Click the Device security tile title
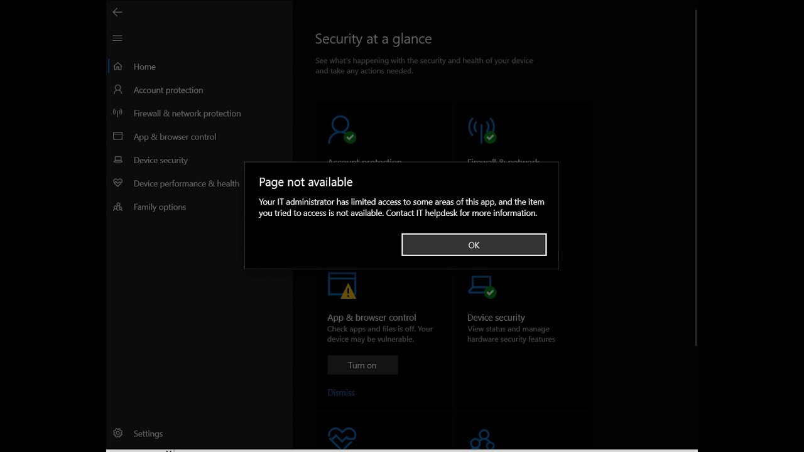804x452 pixels. (x=496, y=318)
